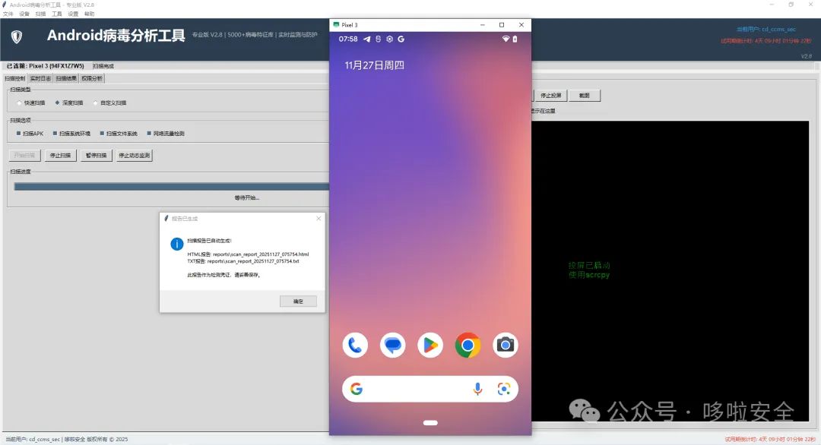Launch Google Play Store on the phone
821x445 pixels.
tap(430, 345)
